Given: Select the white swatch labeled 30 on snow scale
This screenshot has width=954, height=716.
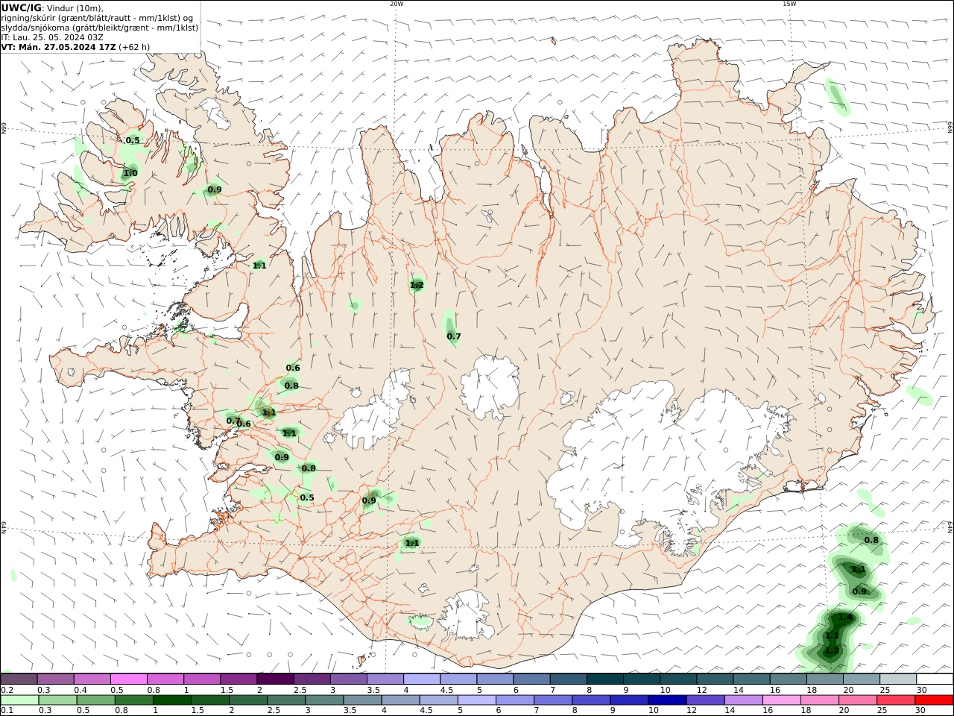Looking at the screenshot, I should pyautogui.click(x=935, y=679).
